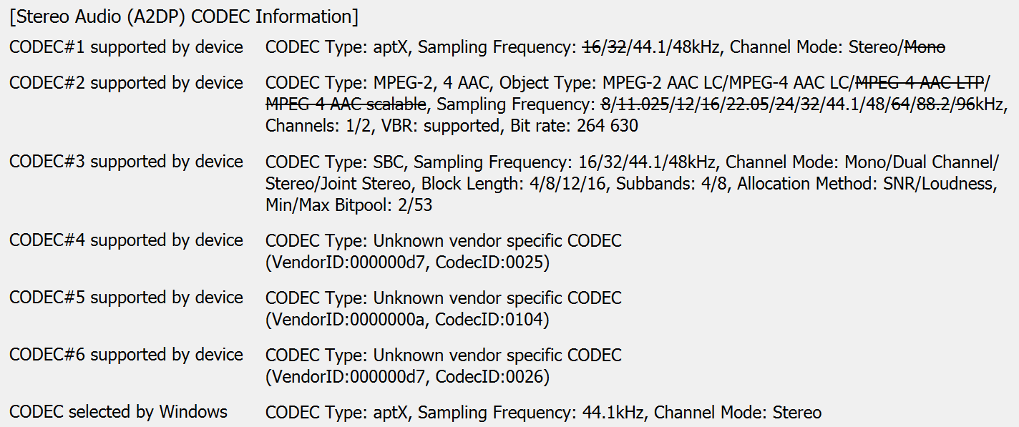Select the CODEC#3 supported by device label

coord(126,162)
